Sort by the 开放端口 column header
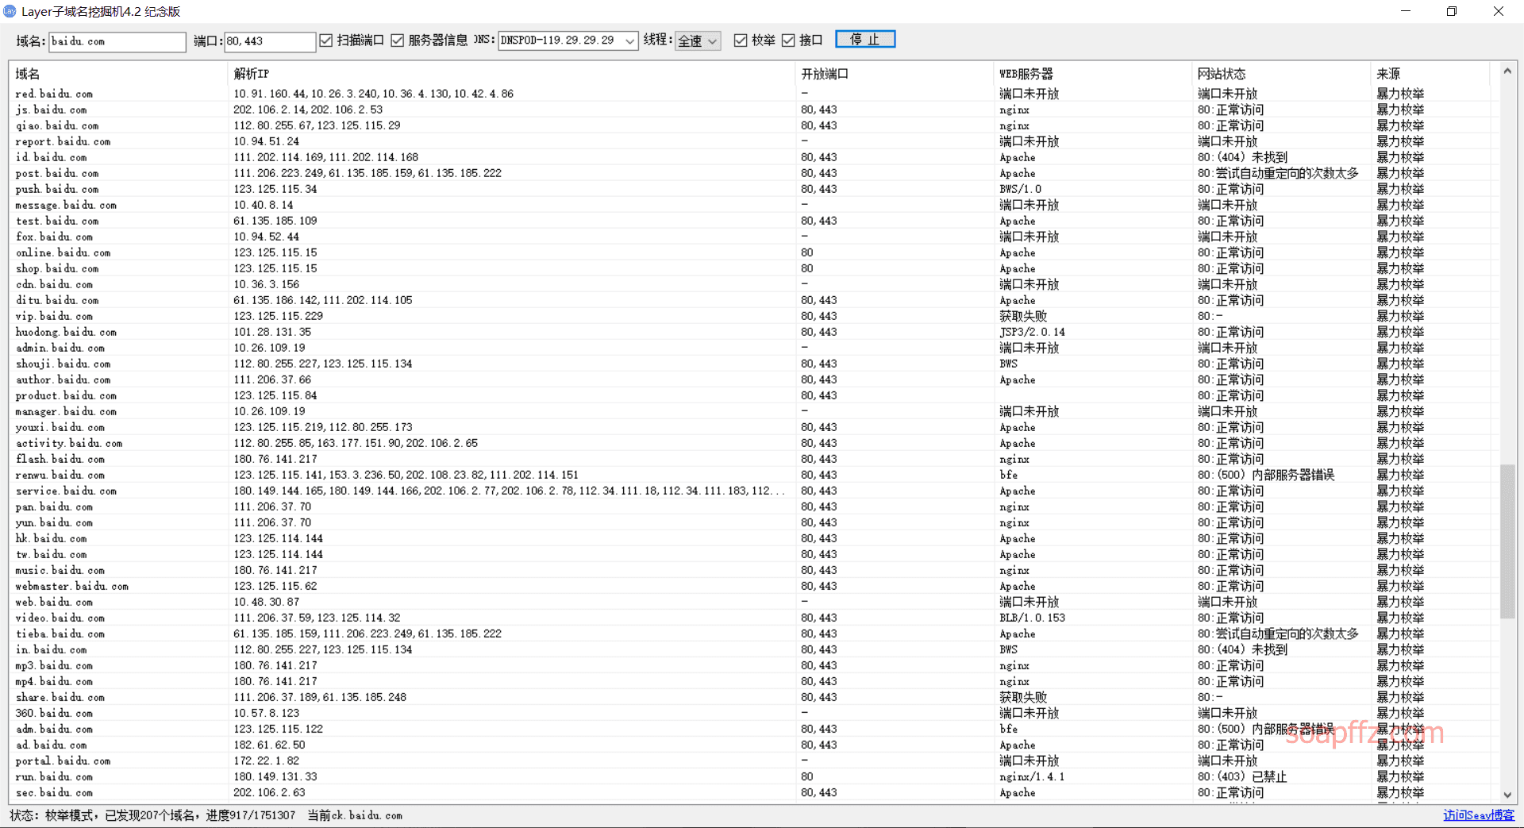Image resolution: width=1524 pixels, height=828 pixels. [x=895, y=74]
